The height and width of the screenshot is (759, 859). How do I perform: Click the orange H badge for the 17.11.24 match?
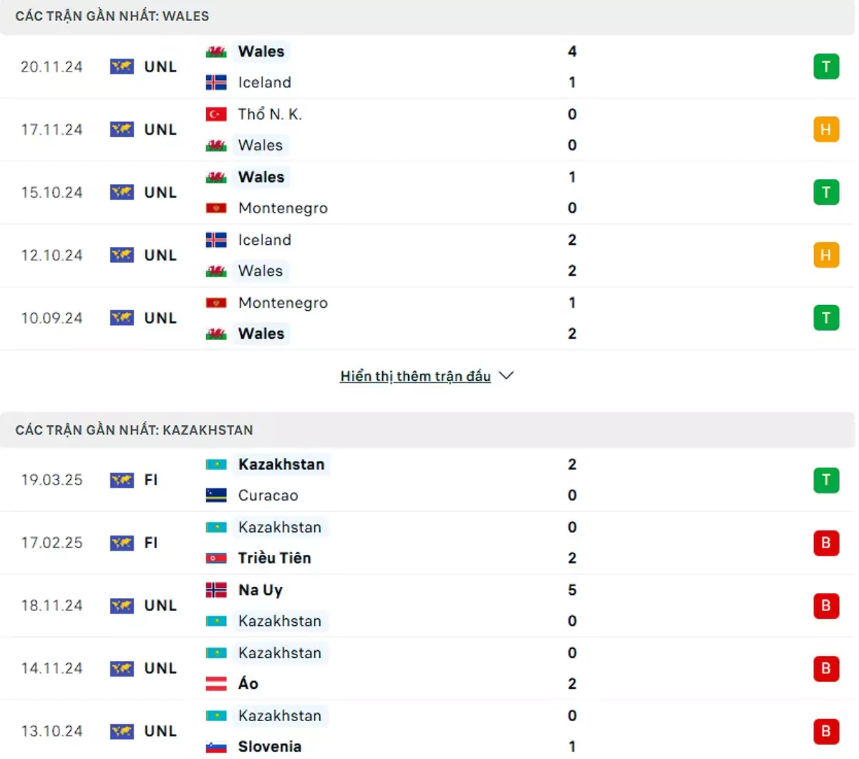click(x=826, y=130)
